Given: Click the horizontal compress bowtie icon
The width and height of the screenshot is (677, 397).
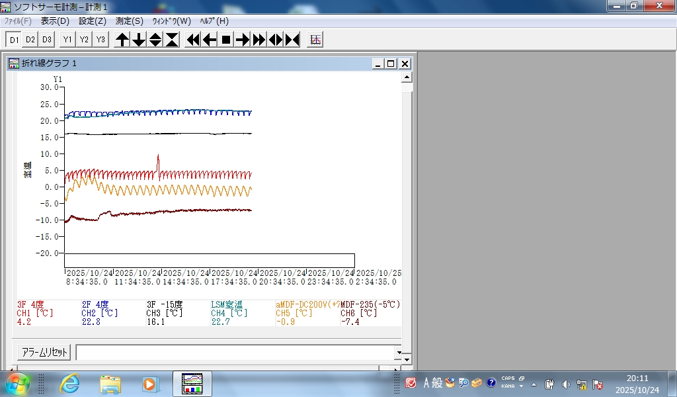Looking at the screenshot, I should click(292, 40).
